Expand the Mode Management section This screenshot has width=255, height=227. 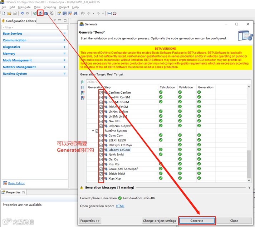(64, 60)
